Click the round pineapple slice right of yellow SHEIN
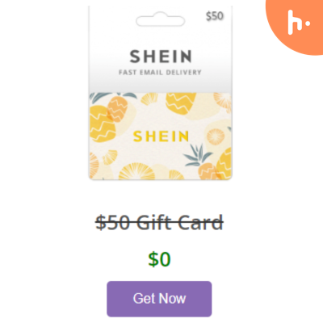This screenshot has width=323, height=323. (216, 136)
